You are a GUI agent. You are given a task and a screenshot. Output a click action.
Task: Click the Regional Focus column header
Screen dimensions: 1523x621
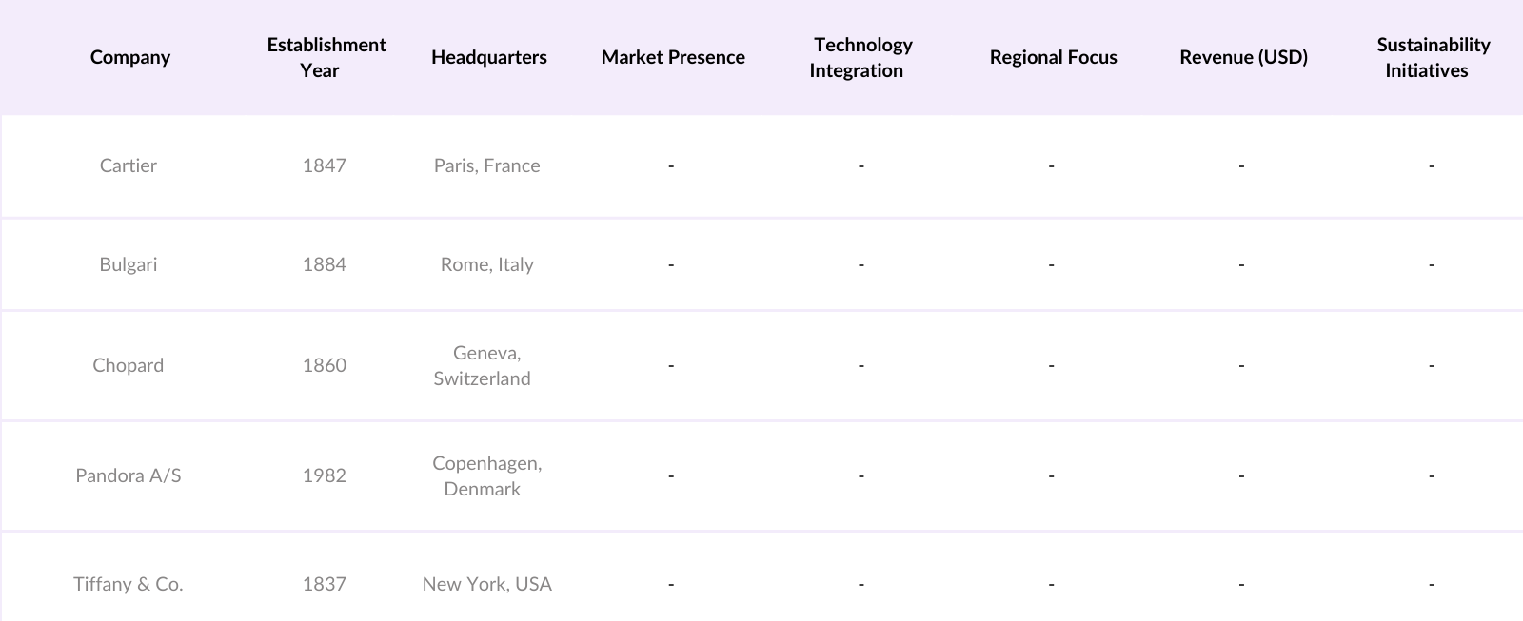(x=1053, y=57)
